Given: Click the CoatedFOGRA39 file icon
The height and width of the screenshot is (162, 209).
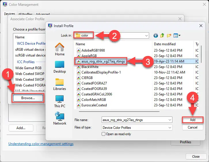Looking at the screenshot, I should coord(79,88).
